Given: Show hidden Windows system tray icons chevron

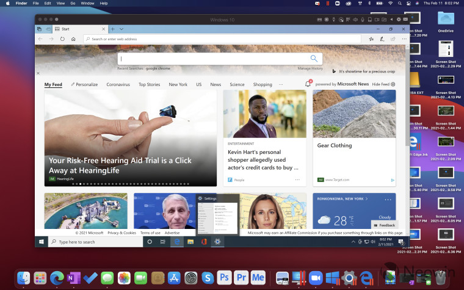Looking at the screenshot, I should click(353, 242).
